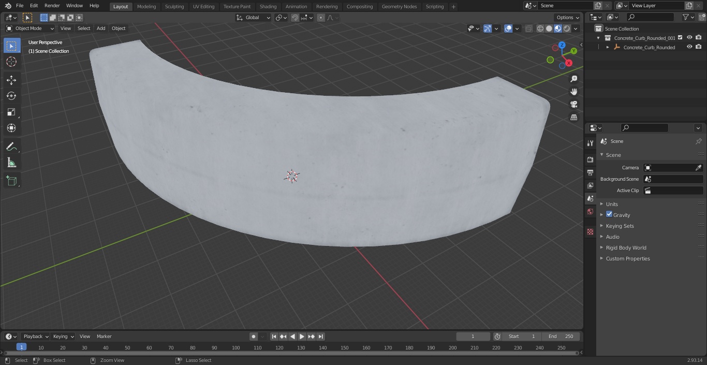Hide Concrete_Curb_Rounded object in viewport
This screenshot has width=707, height=365.
pos(689,47)
